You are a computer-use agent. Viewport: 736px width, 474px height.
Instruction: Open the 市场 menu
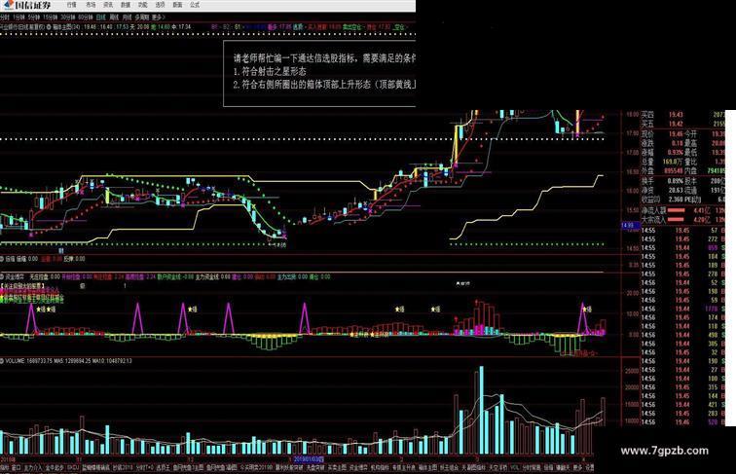(91, 5)
